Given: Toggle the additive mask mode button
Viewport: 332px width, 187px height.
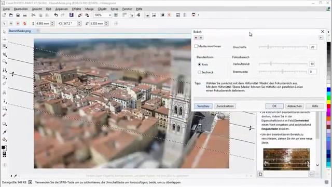Looking at the screenshot, I should 11,23.
